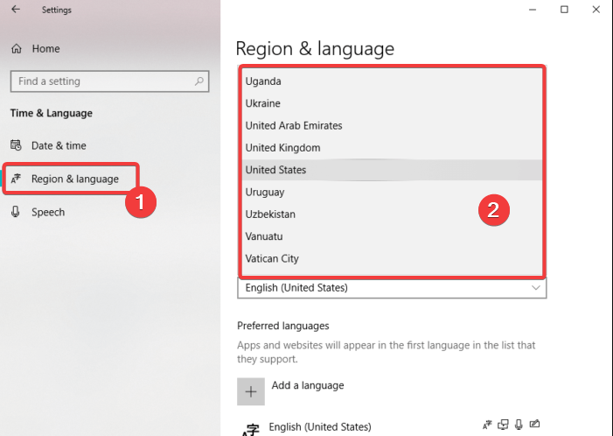Choose Uganda from the country list

pos(392,81)
